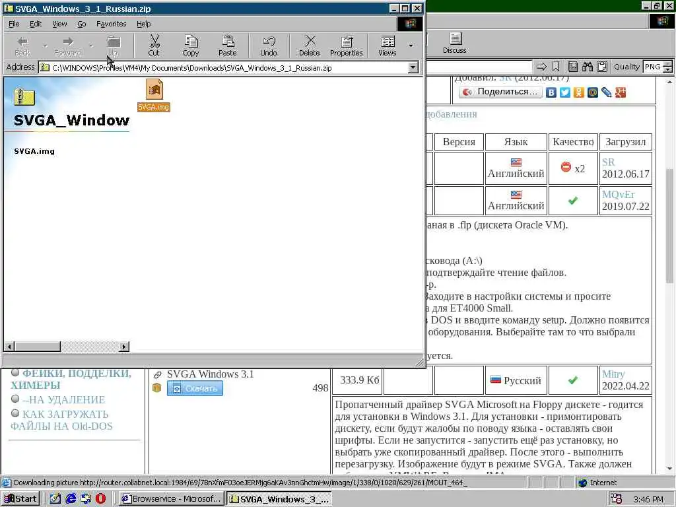Open the Back history dropdown arrow
This screenshot has width=676, height=507.
coord(45,46)
